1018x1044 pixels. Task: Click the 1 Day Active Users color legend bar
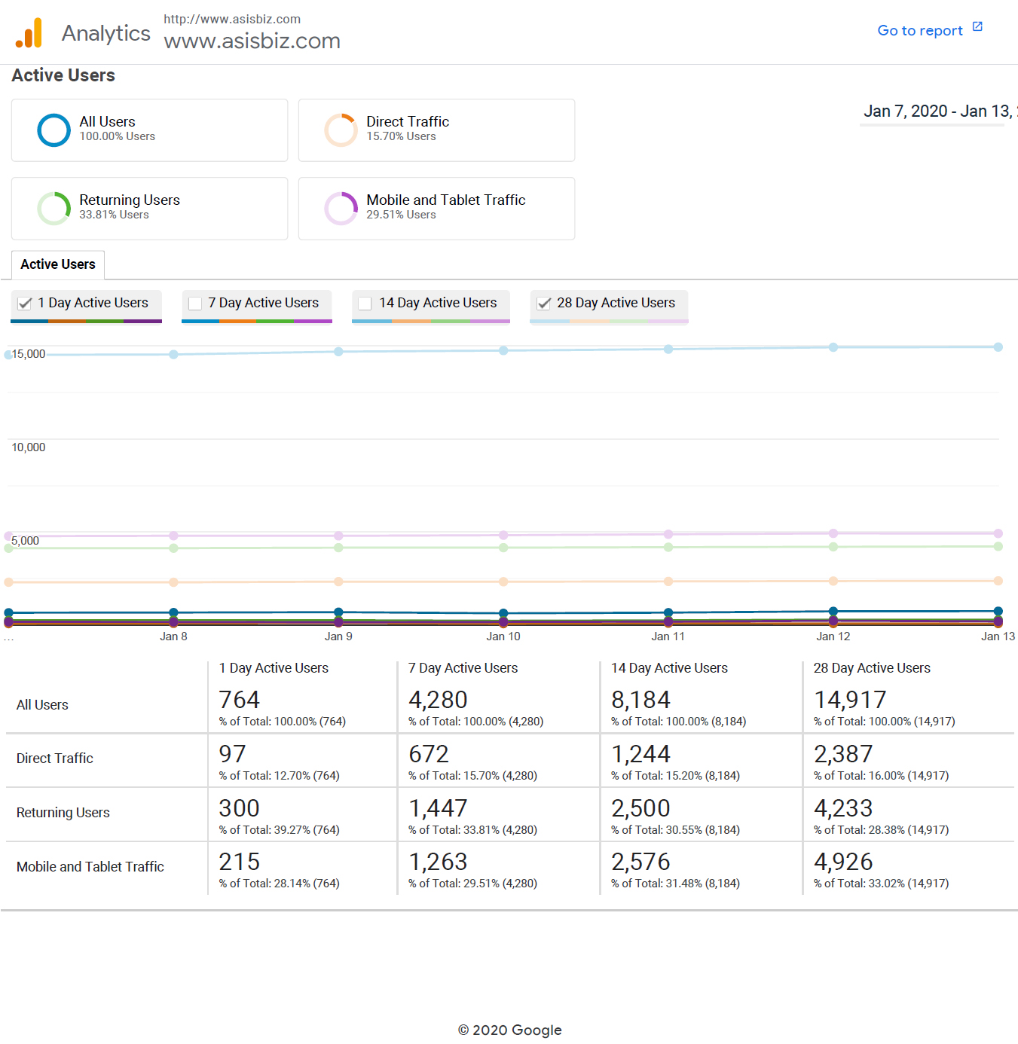pyautogui.click(x=86, y=321)
